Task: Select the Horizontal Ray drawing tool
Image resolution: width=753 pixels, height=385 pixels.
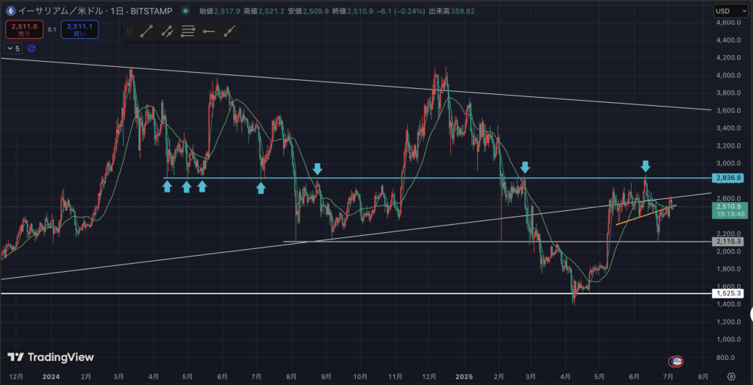Action: coord(208,32)
